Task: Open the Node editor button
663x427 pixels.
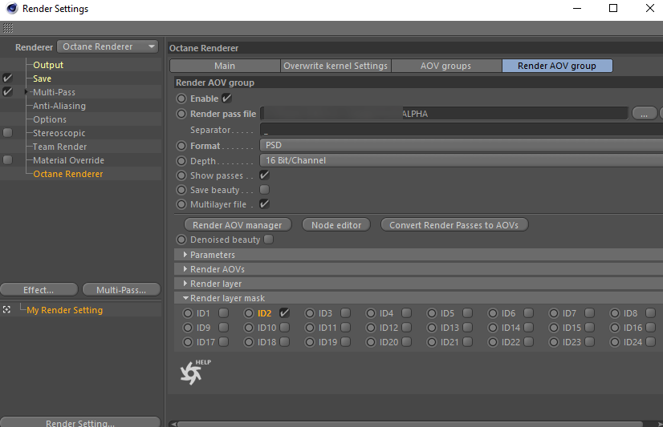Action: 336,225
